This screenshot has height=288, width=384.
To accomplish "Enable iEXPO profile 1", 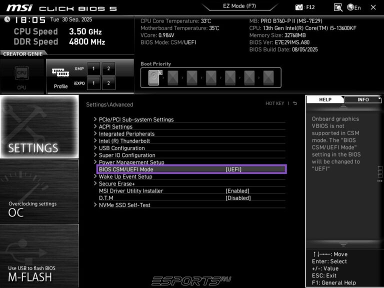I will pos(92,83).
